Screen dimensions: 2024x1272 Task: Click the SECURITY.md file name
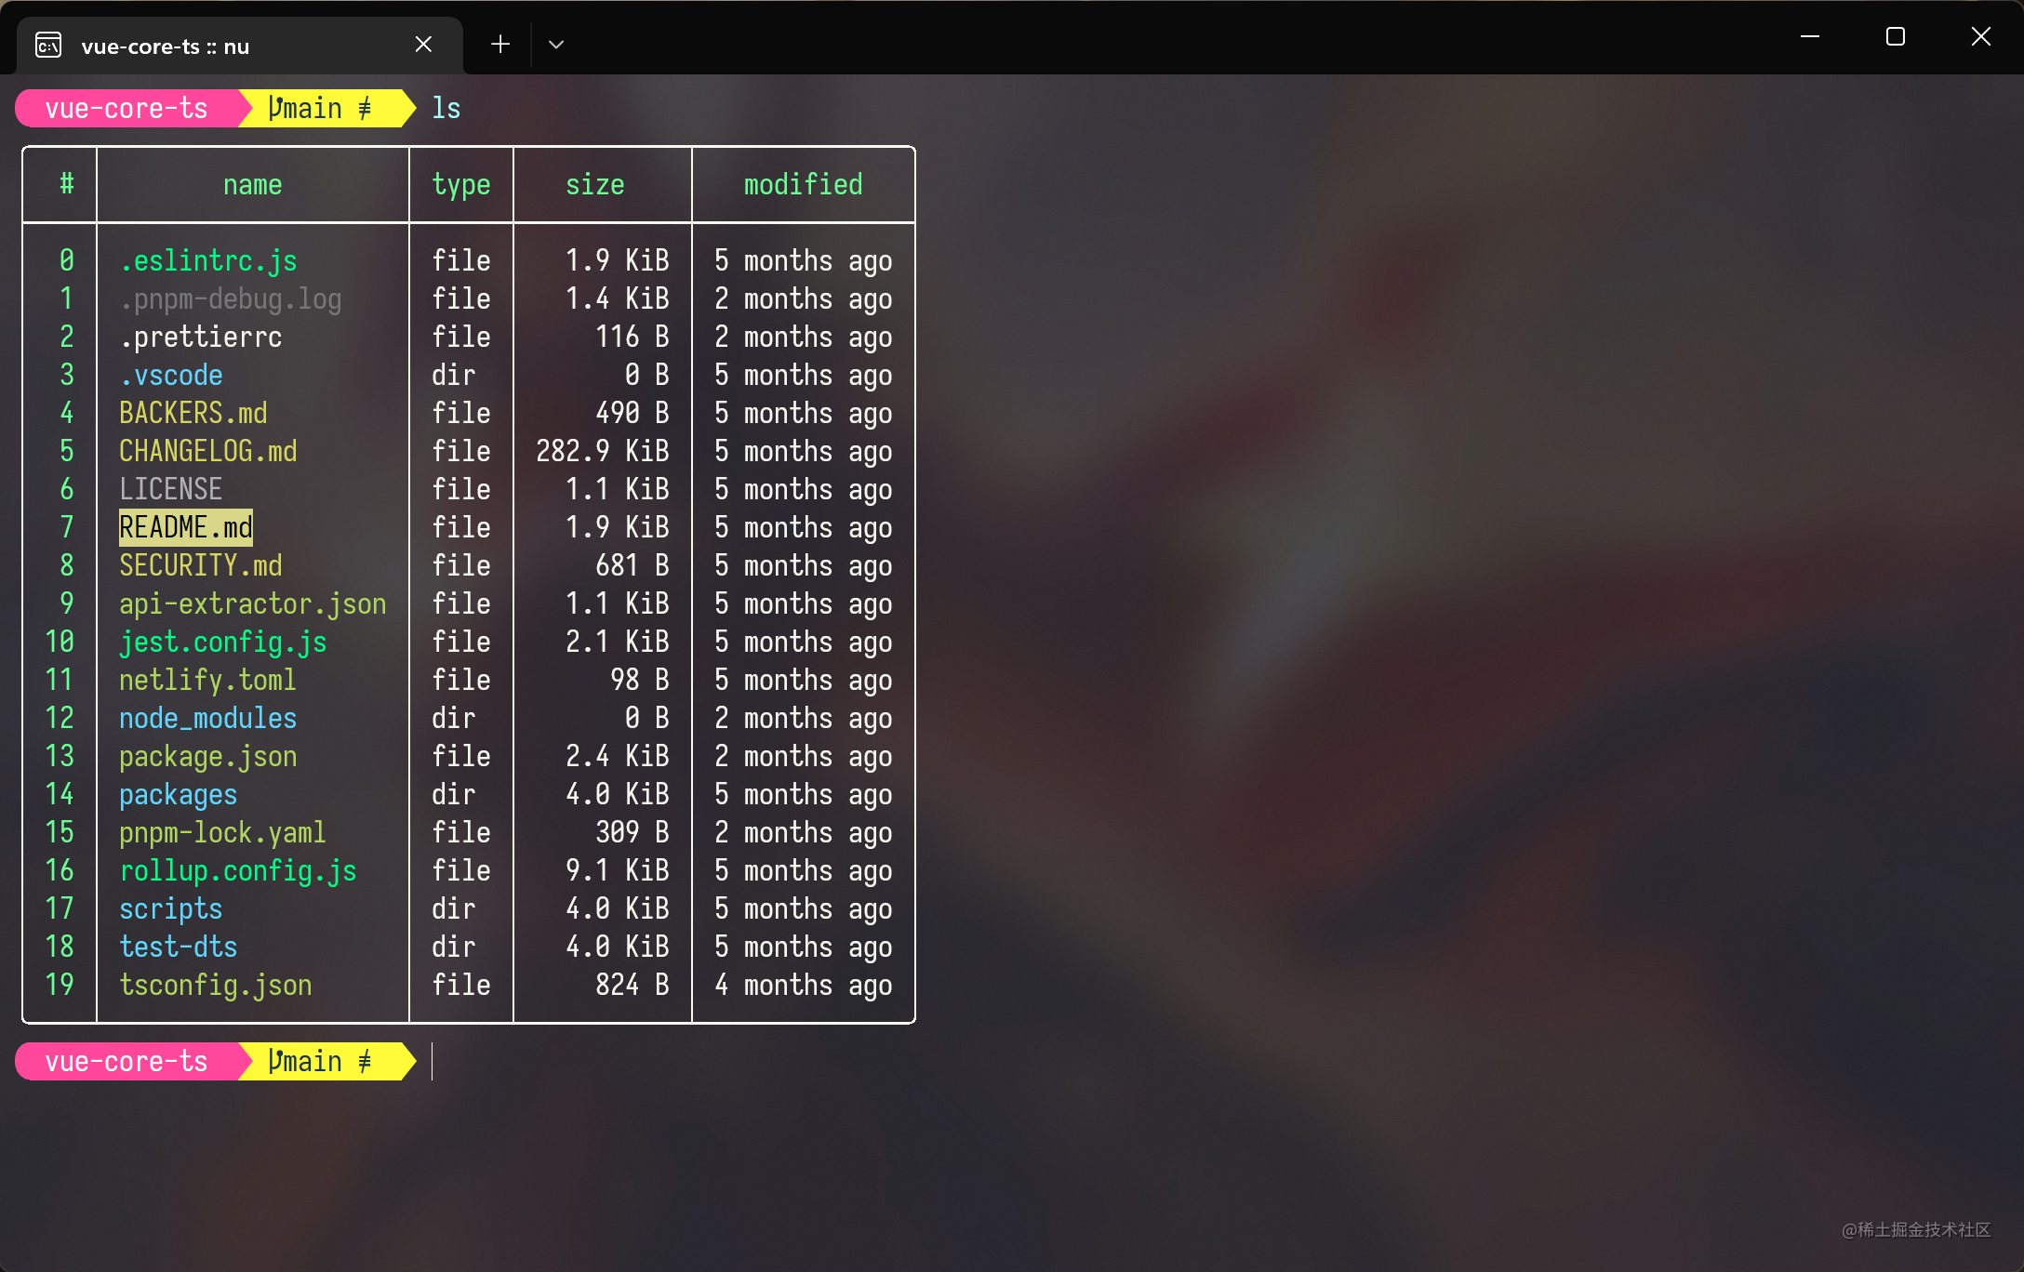(x=201, y=566)
